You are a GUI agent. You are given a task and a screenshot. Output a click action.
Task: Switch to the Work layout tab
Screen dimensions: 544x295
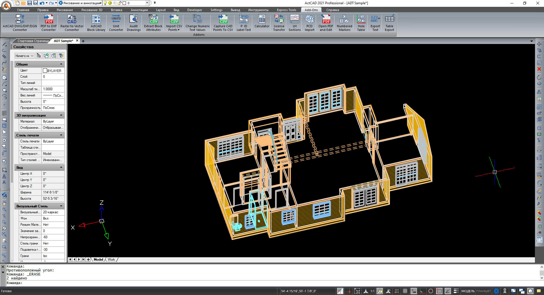[x=111, y=260]
